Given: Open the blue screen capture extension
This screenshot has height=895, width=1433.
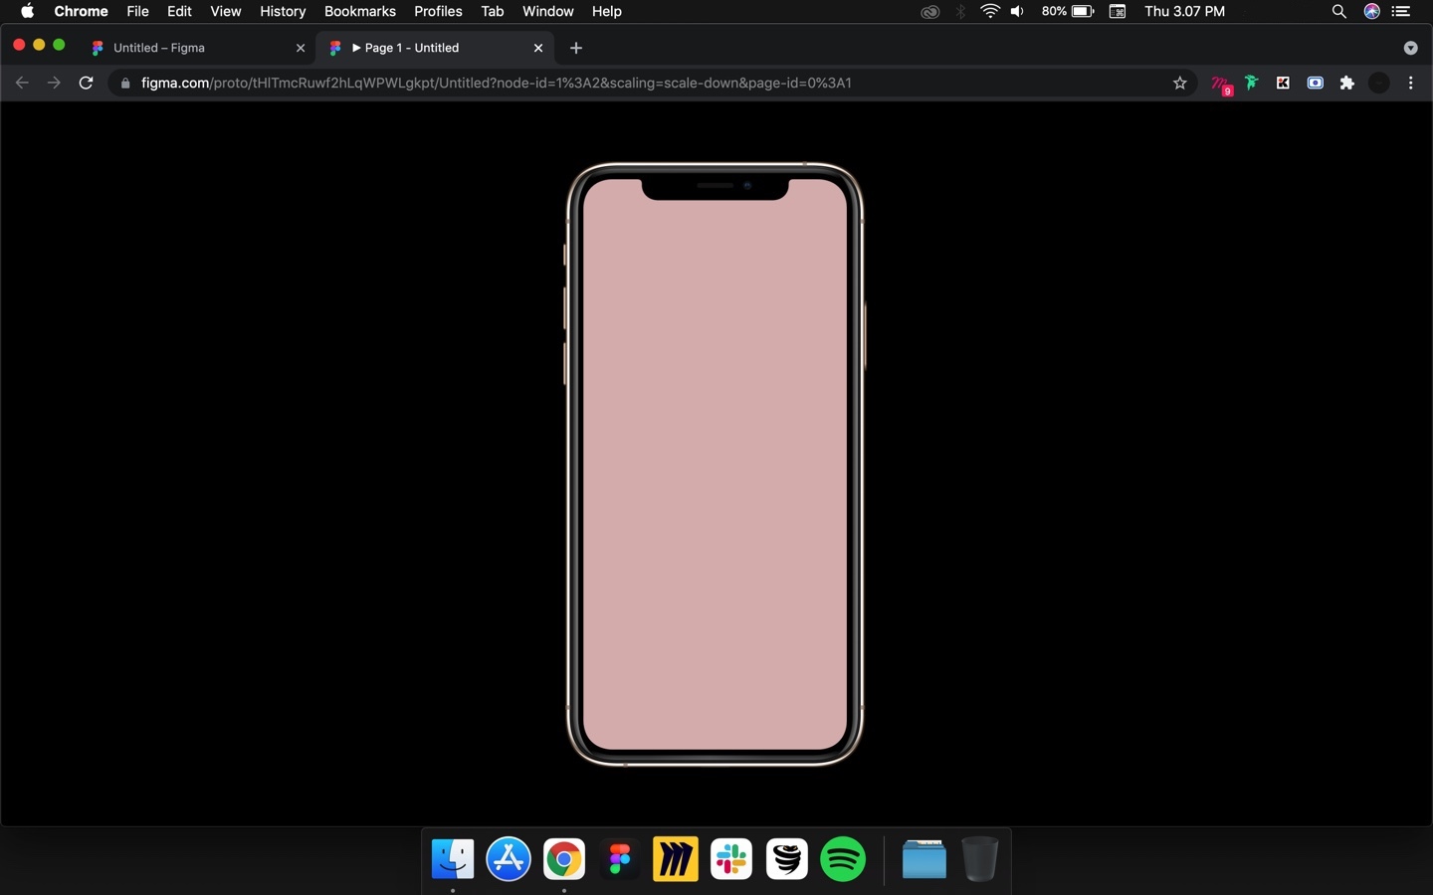Looking at the screenshot, I should click(1315, 83).
